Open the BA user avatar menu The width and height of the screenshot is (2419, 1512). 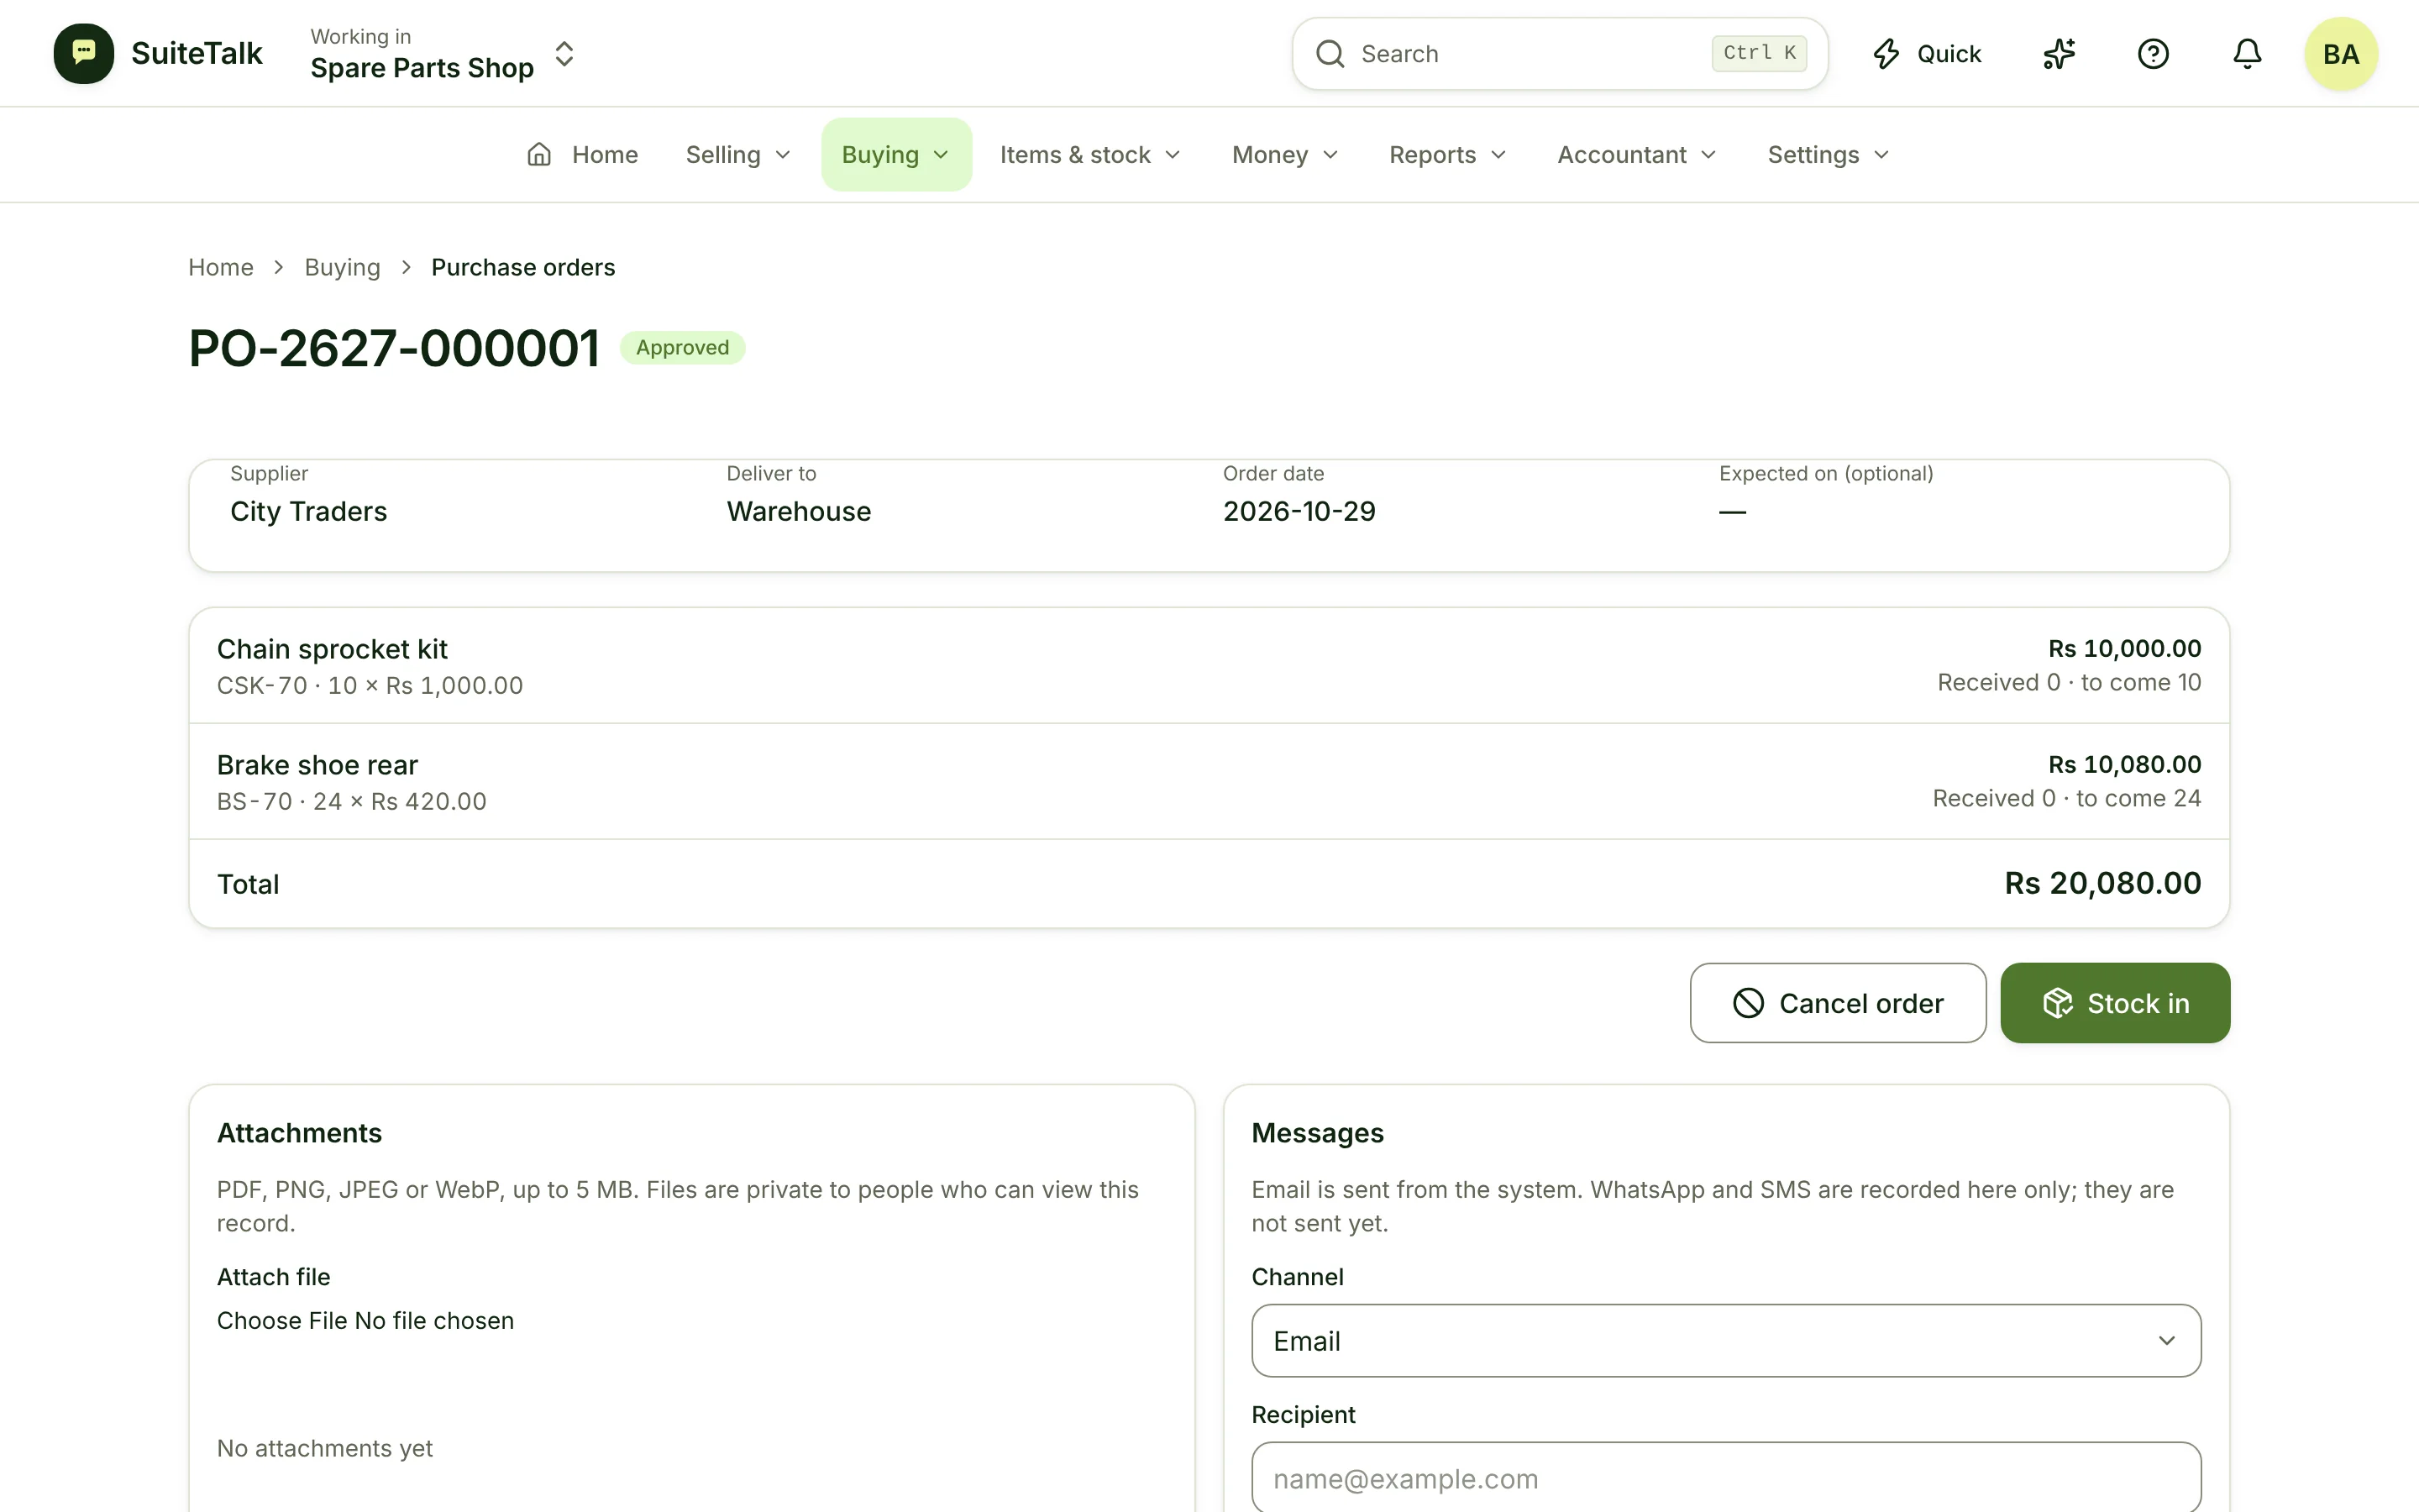(2341, 54)
